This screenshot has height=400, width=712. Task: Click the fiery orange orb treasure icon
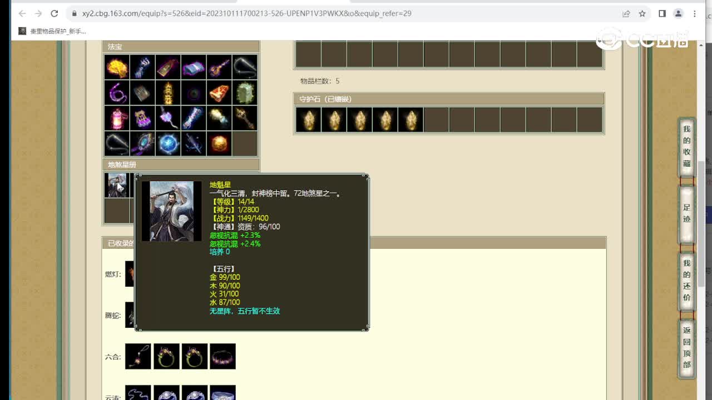point(219,143)
